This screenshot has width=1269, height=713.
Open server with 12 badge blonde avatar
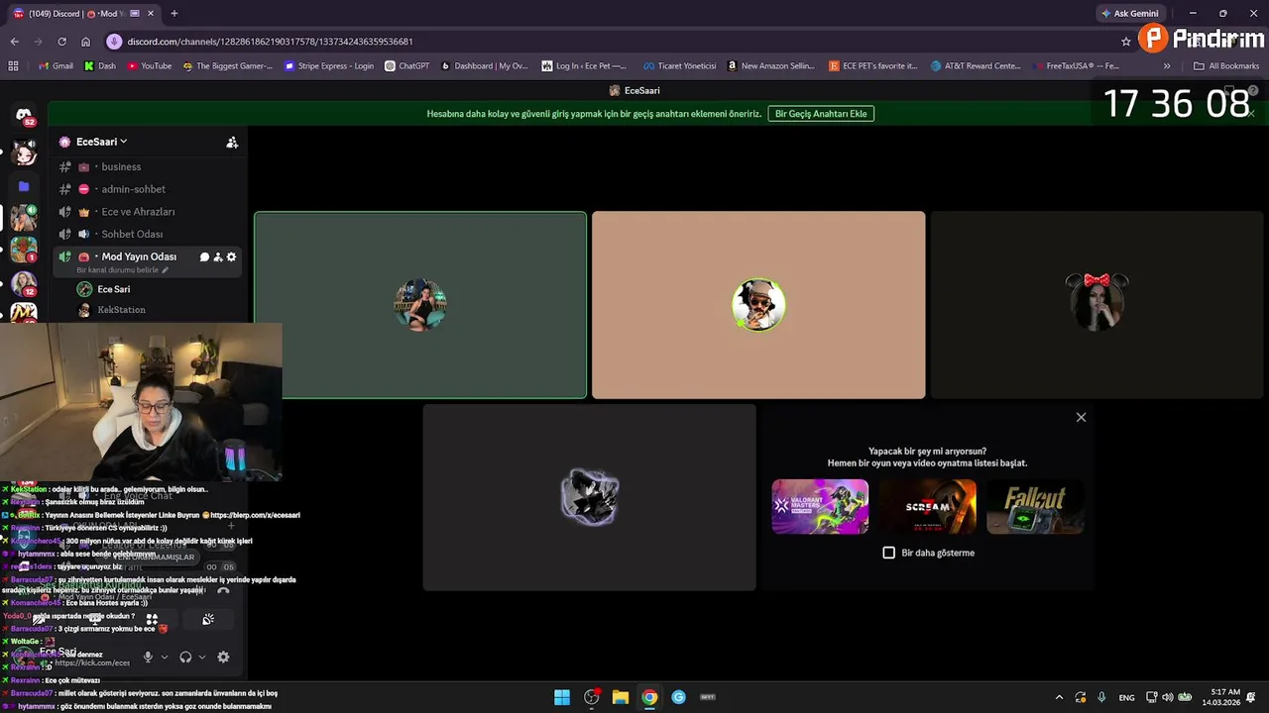24,283
